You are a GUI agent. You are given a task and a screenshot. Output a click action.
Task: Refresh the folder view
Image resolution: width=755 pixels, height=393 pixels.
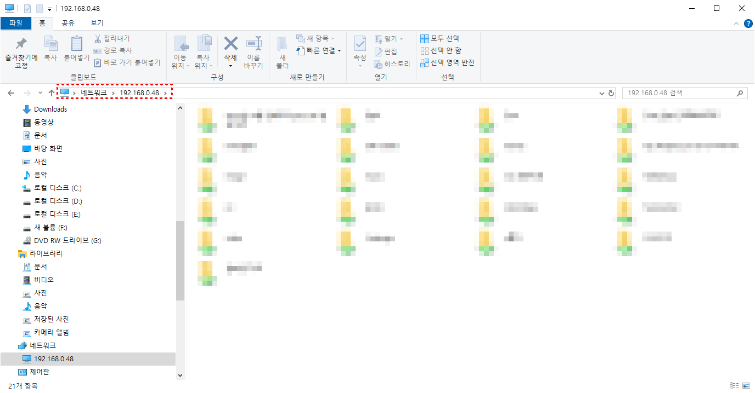click(x=611, y=94)
